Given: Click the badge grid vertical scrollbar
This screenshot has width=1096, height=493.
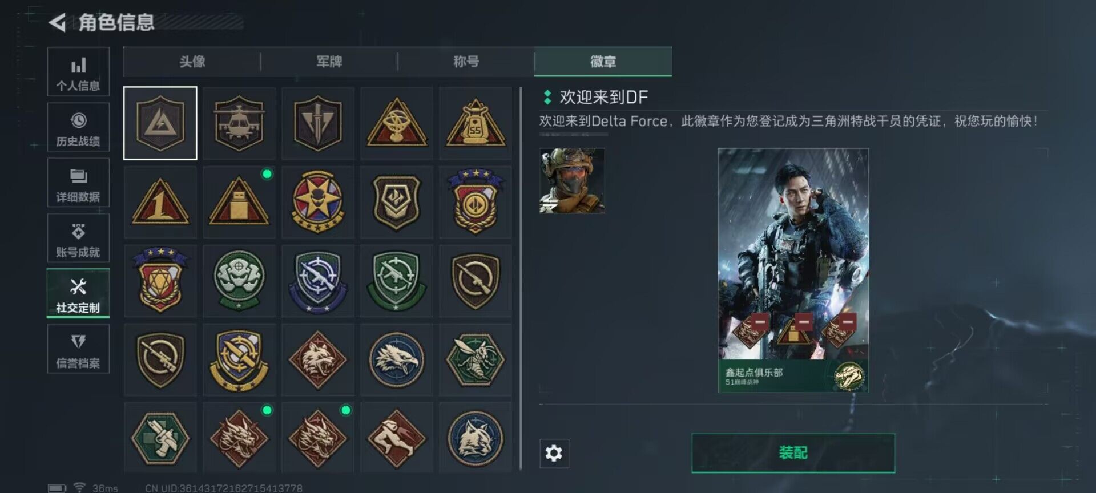Looking at the screenshot, I should (521, 278).
